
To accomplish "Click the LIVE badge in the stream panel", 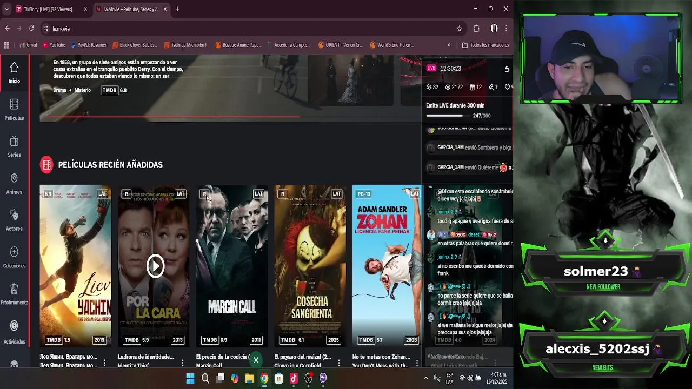I will 431,68.
